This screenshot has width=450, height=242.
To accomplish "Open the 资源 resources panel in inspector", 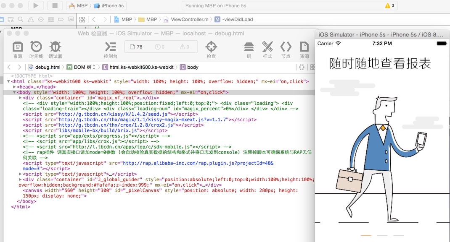I will point(18,50).
